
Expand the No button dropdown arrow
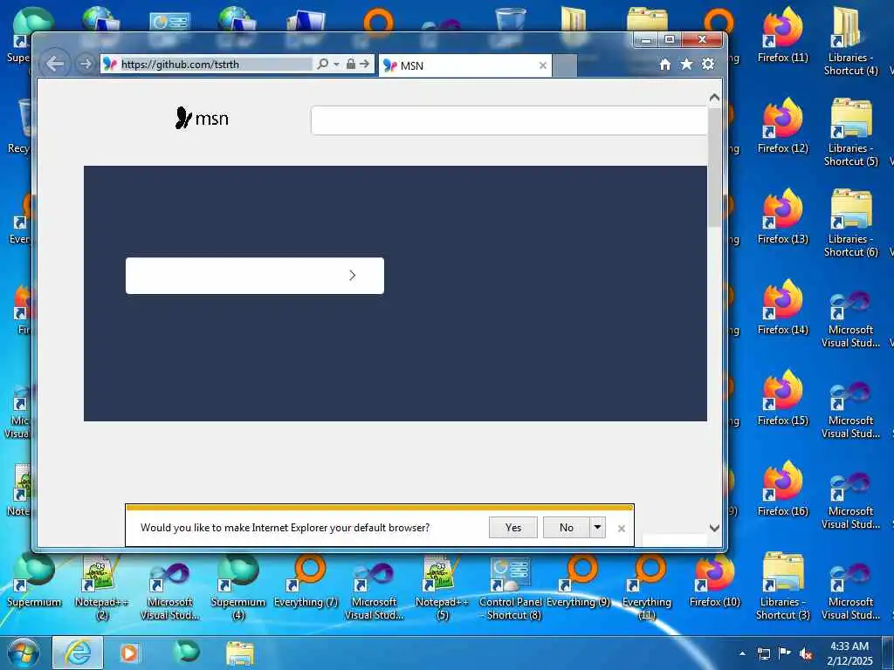[597, 528]
